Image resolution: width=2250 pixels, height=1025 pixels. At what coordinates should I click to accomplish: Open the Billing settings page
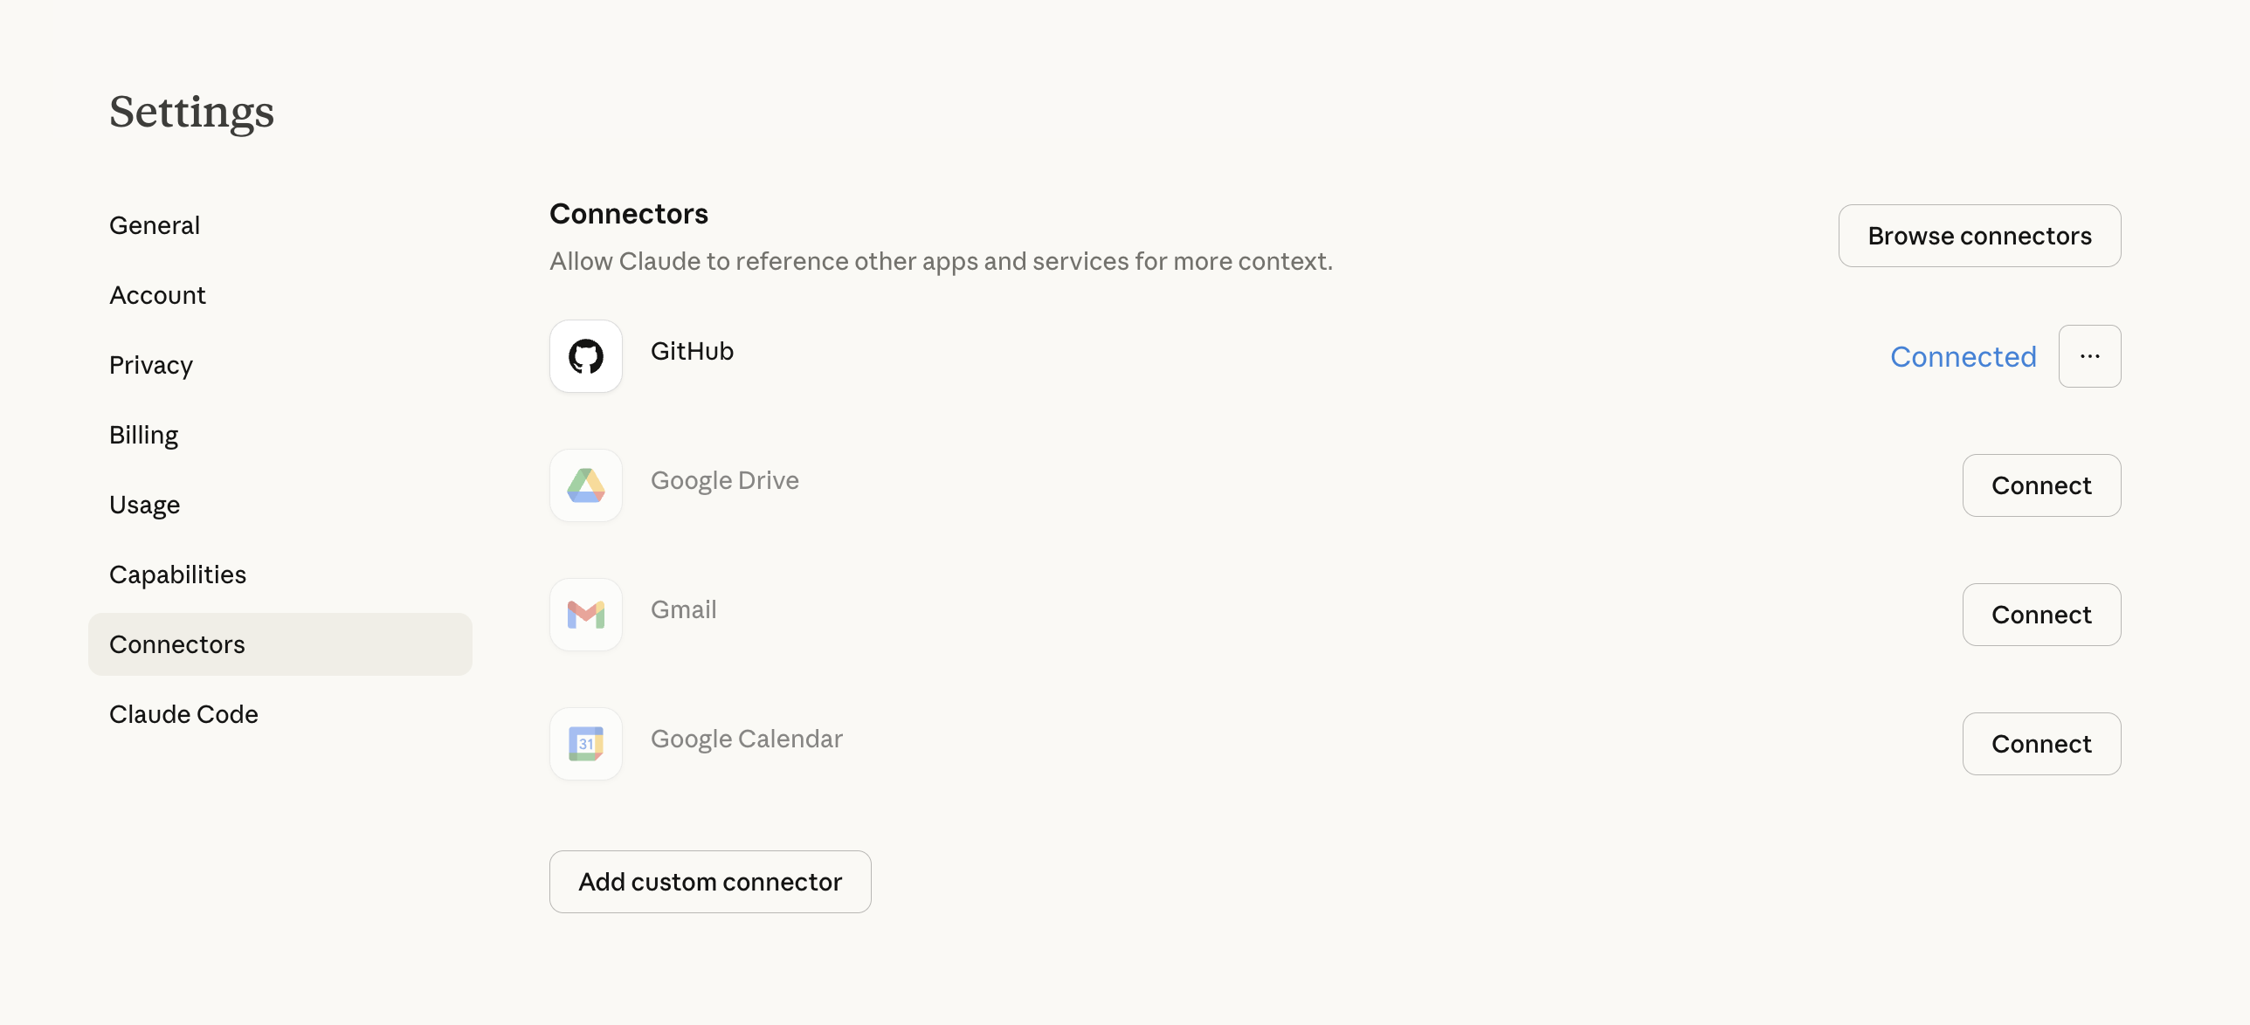(x=143, y=435)
